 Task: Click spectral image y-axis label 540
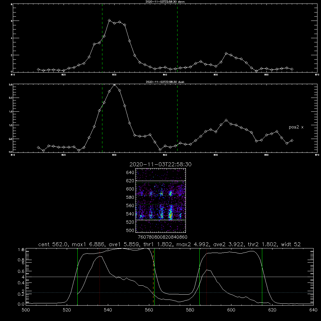[x=130, y=214]
